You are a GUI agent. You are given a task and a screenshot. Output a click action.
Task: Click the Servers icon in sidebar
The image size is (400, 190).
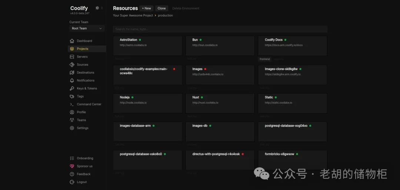(x=72, y=57)
